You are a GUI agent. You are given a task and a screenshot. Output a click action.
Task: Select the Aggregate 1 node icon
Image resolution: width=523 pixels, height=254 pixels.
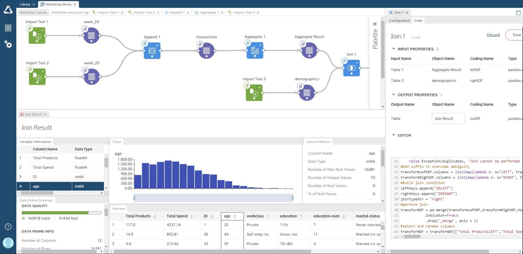pos(255,50)
